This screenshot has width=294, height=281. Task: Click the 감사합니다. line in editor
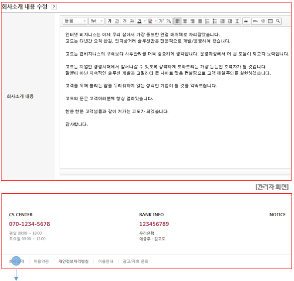pos(77,124)
